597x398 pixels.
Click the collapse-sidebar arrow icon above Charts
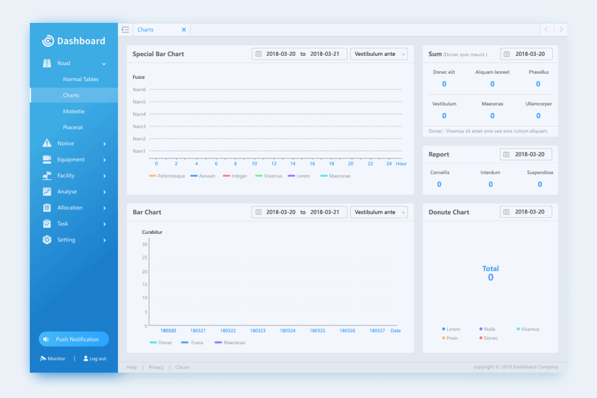125,29
